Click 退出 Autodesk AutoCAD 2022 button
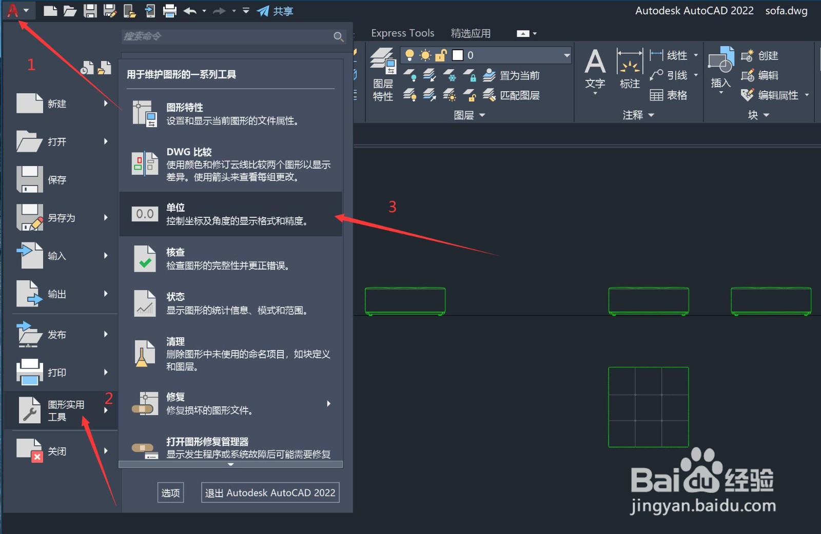 (x=270, y=492)
